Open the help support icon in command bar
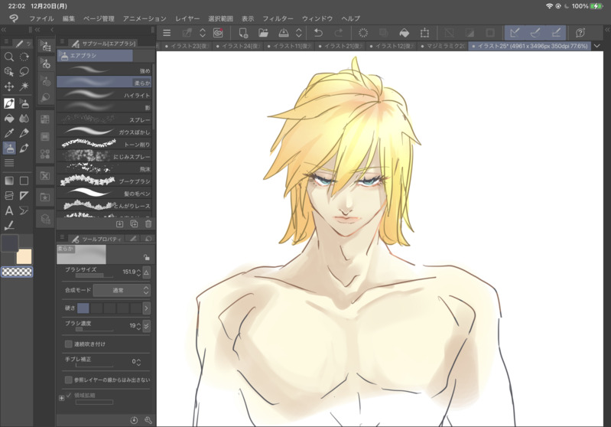Viewport: 611px width, 427px height. pos(580,33)
